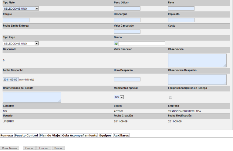Click the Limpiar button
This screenshot has width=233, height=151.
[44, 148]
